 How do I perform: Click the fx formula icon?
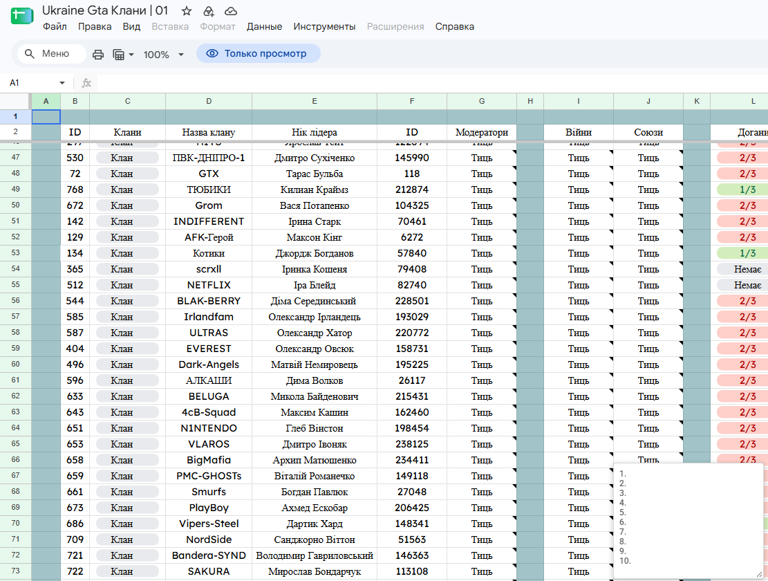86,83
